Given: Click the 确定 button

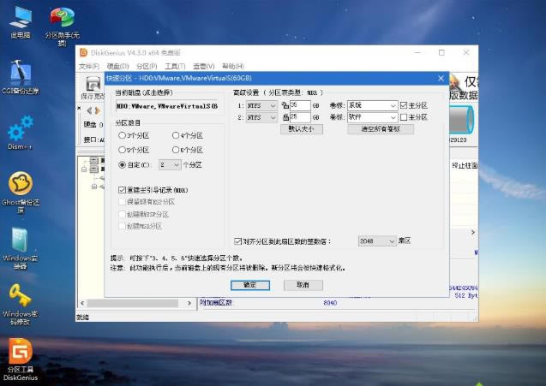Looking at the screenshot, I should coord(250,285).
